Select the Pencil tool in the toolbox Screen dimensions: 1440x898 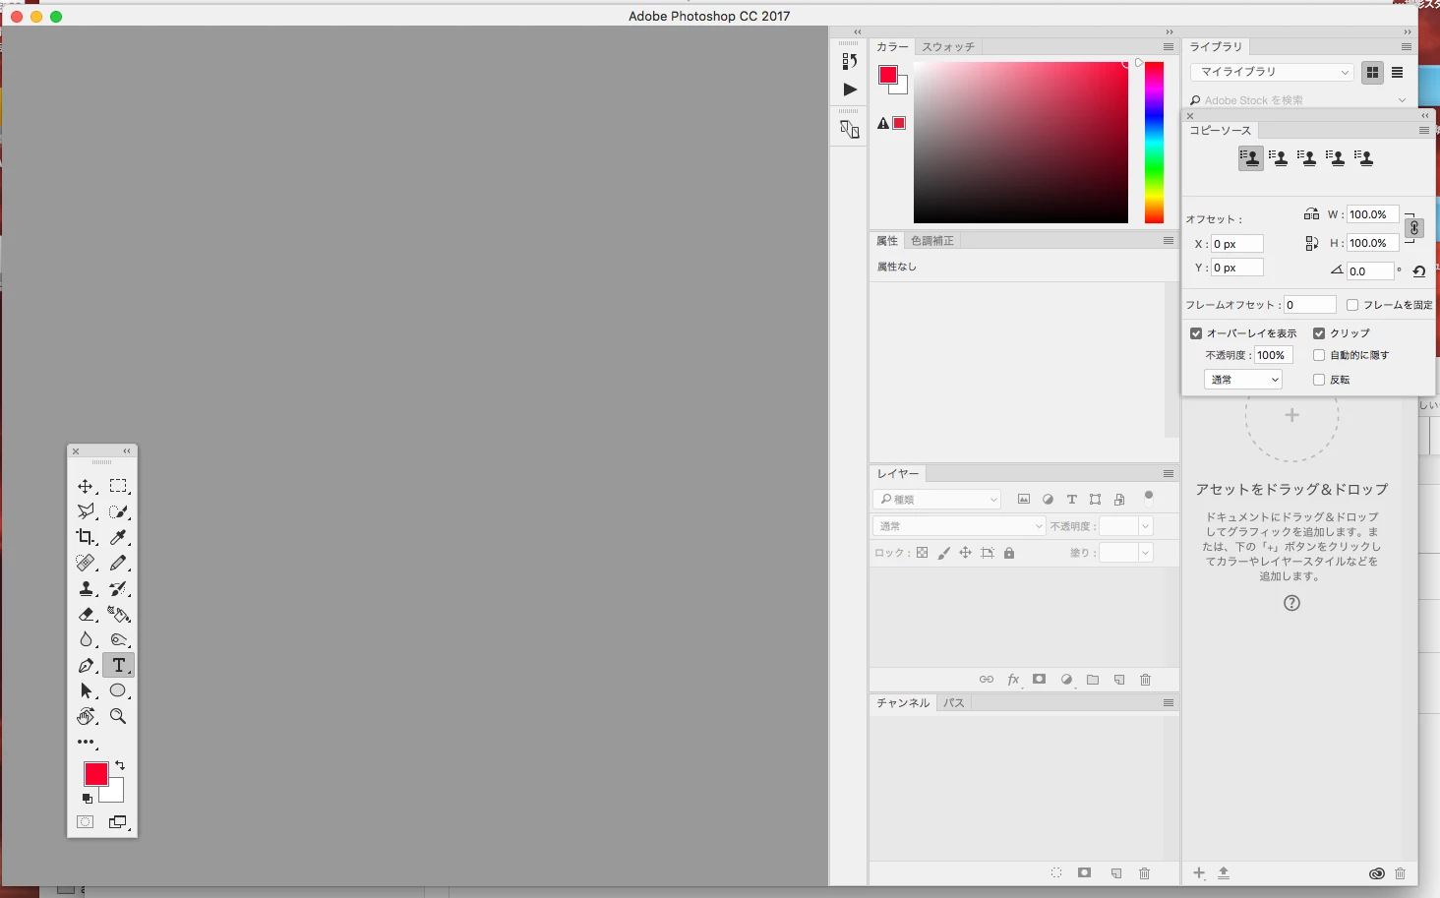click(x=118, y=563)
